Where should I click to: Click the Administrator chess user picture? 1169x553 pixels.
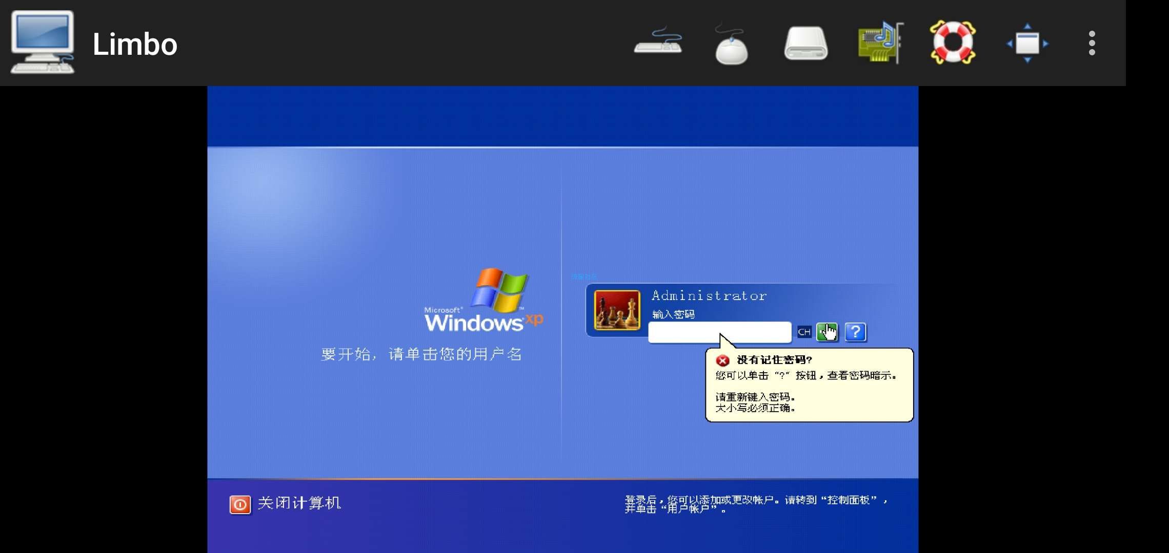point(617,310)
